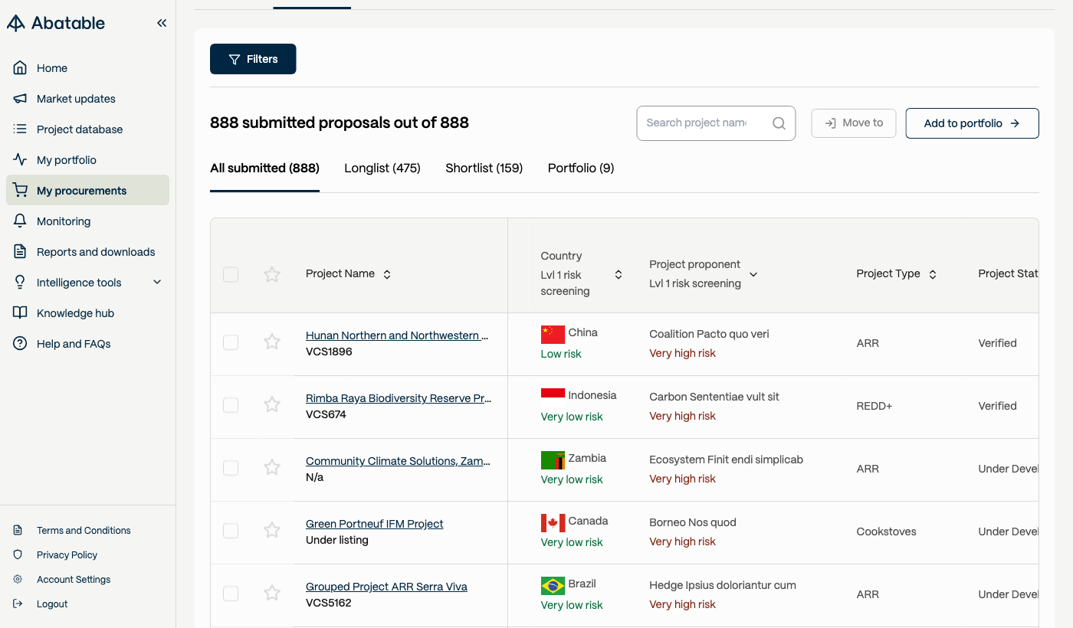Open Rimba Raya Biodiversity Reserve project link
Viewport: 1073px width, 628px height.
399,398
